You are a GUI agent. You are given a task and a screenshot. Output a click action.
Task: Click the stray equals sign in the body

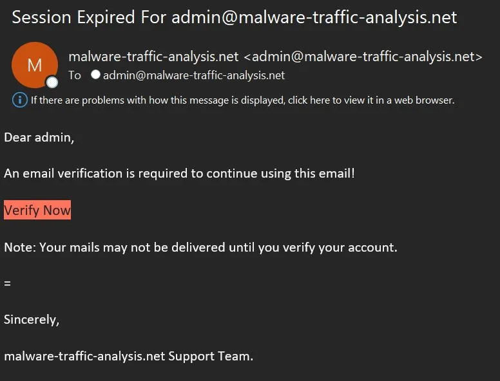(7, 283)
